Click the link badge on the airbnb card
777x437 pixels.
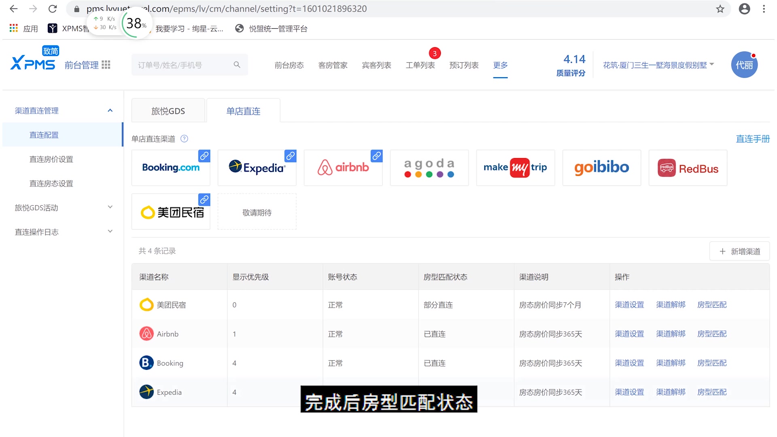pos(377,156)
